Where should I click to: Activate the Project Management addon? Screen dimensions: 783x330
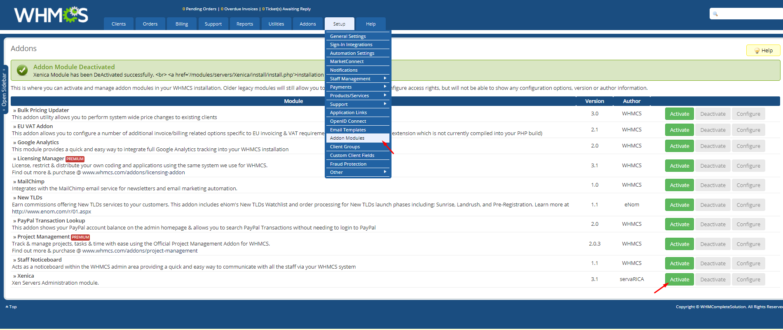pos(680,244)
